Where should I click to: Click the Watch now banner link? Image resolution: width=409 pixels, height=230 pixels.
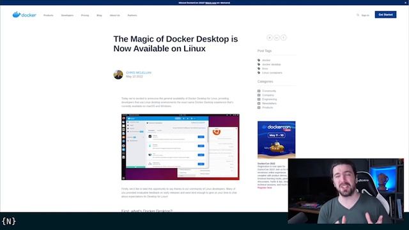211,3
